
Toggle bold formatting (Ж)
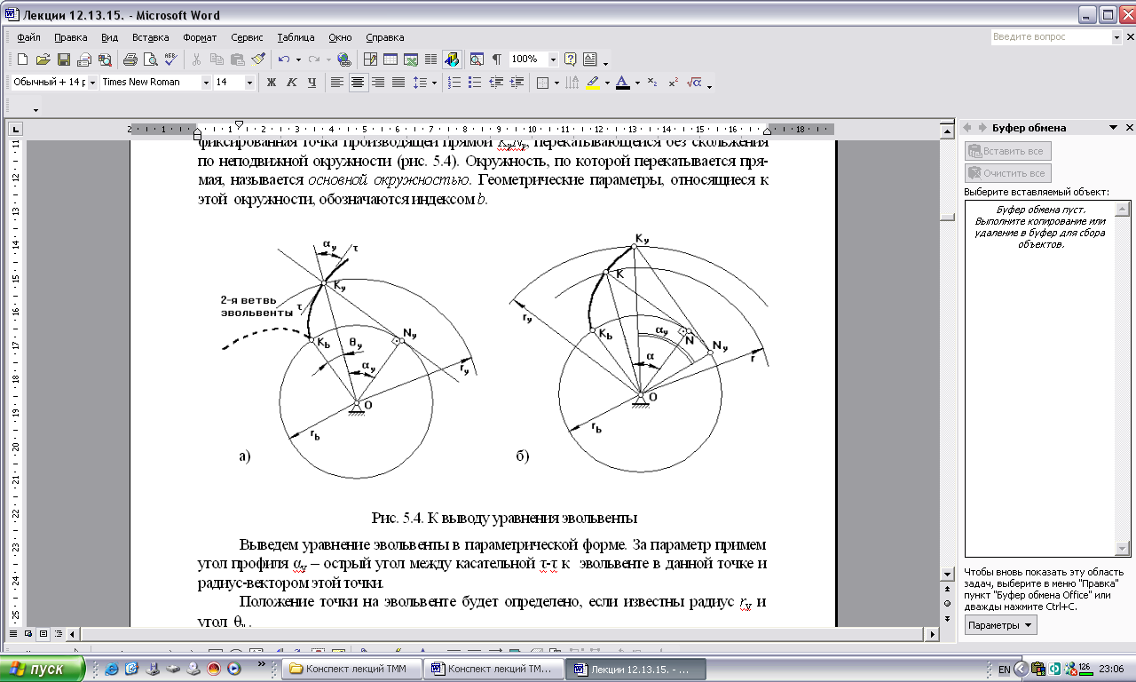272,83
